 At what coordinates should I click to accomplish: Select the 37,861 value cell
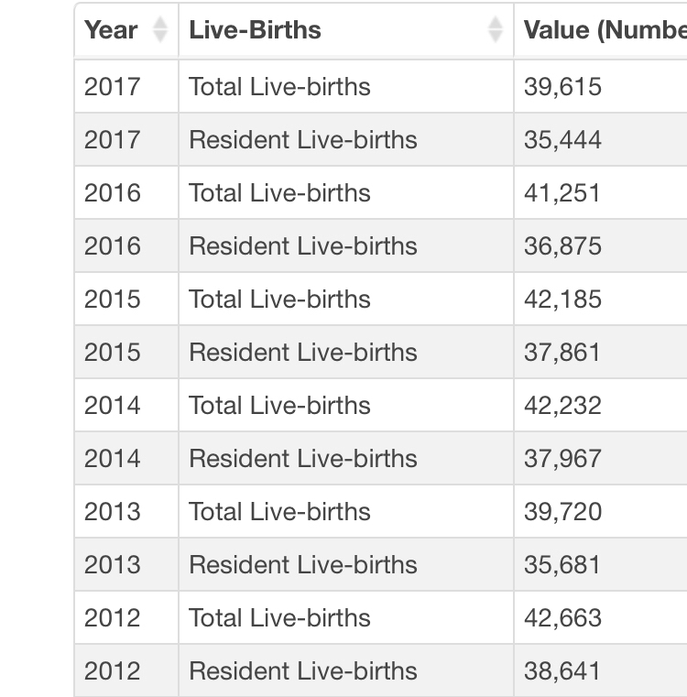click(562, 353)
